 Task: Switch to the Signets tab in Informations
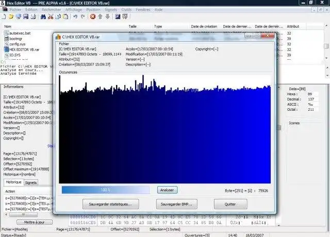(31, 183)
